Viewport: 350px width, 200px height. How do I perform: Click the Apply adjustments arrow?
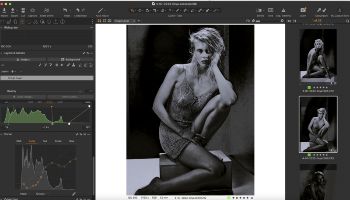[324, 10]
